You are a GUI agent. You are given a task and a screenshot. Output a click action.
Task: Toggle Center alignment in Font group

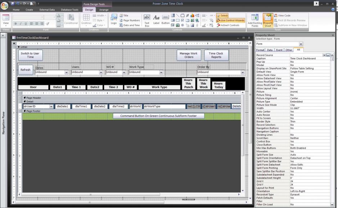pos(37,23)
